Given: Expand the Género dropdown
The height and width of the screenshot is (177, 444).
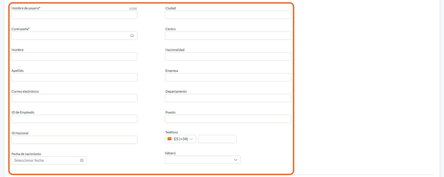Looking at the screenshot, I should click(x=203, y=160).
